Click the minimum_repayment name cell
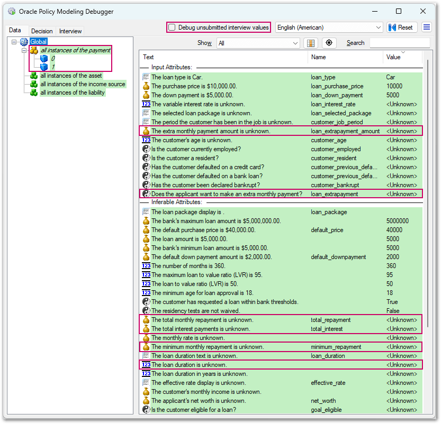This screenshot has height=424, width=441. point(336,347)
